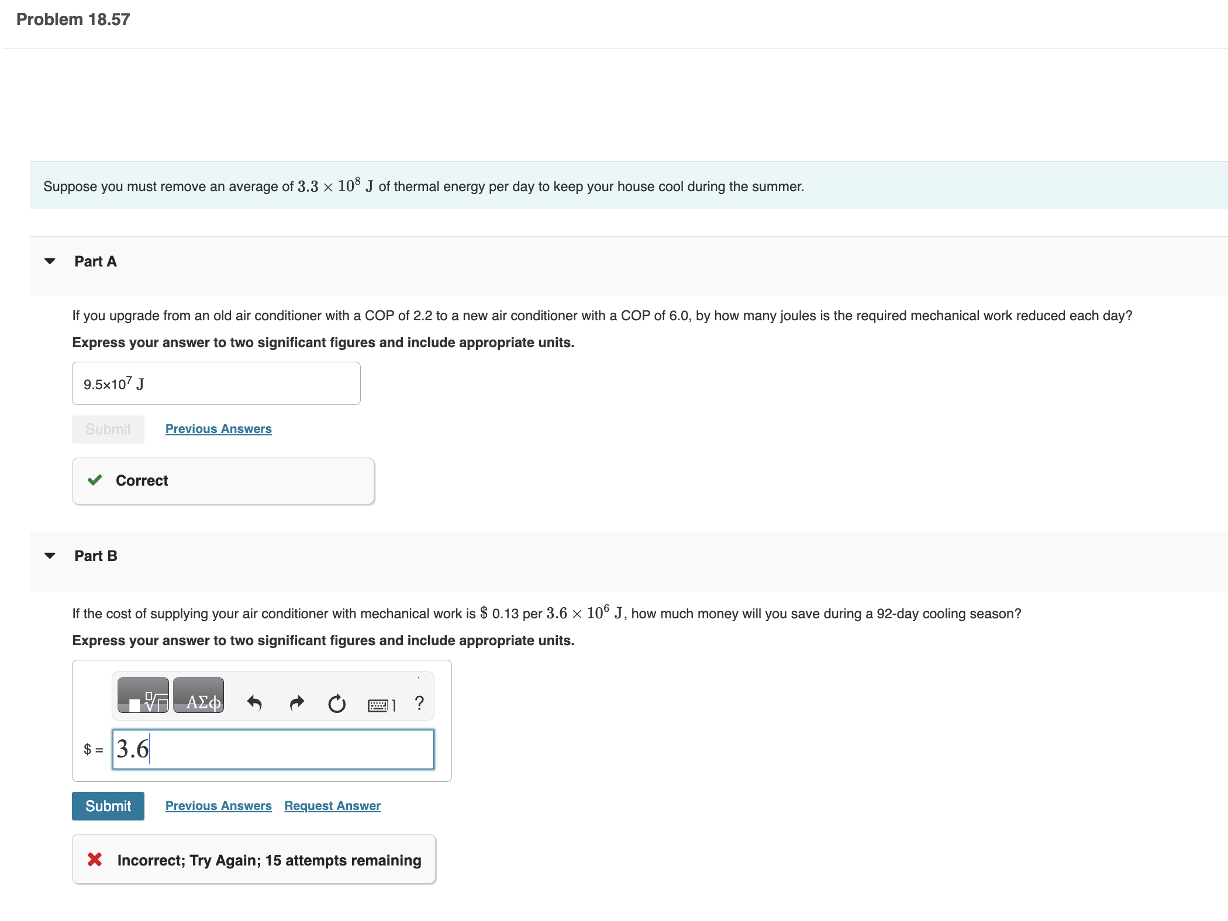Select the Part A answer box showing 9.5x10^7 J
Screen dimensions: 1228x921
pyautogui.click(x=216, y=383)
